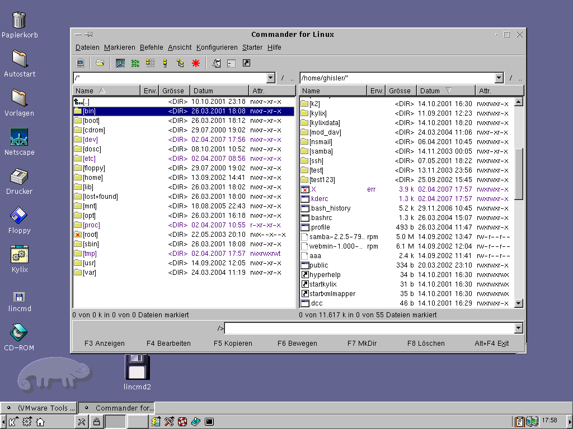Click the F7 MkDir button
The image size is (573, 429).
(362, 344)
